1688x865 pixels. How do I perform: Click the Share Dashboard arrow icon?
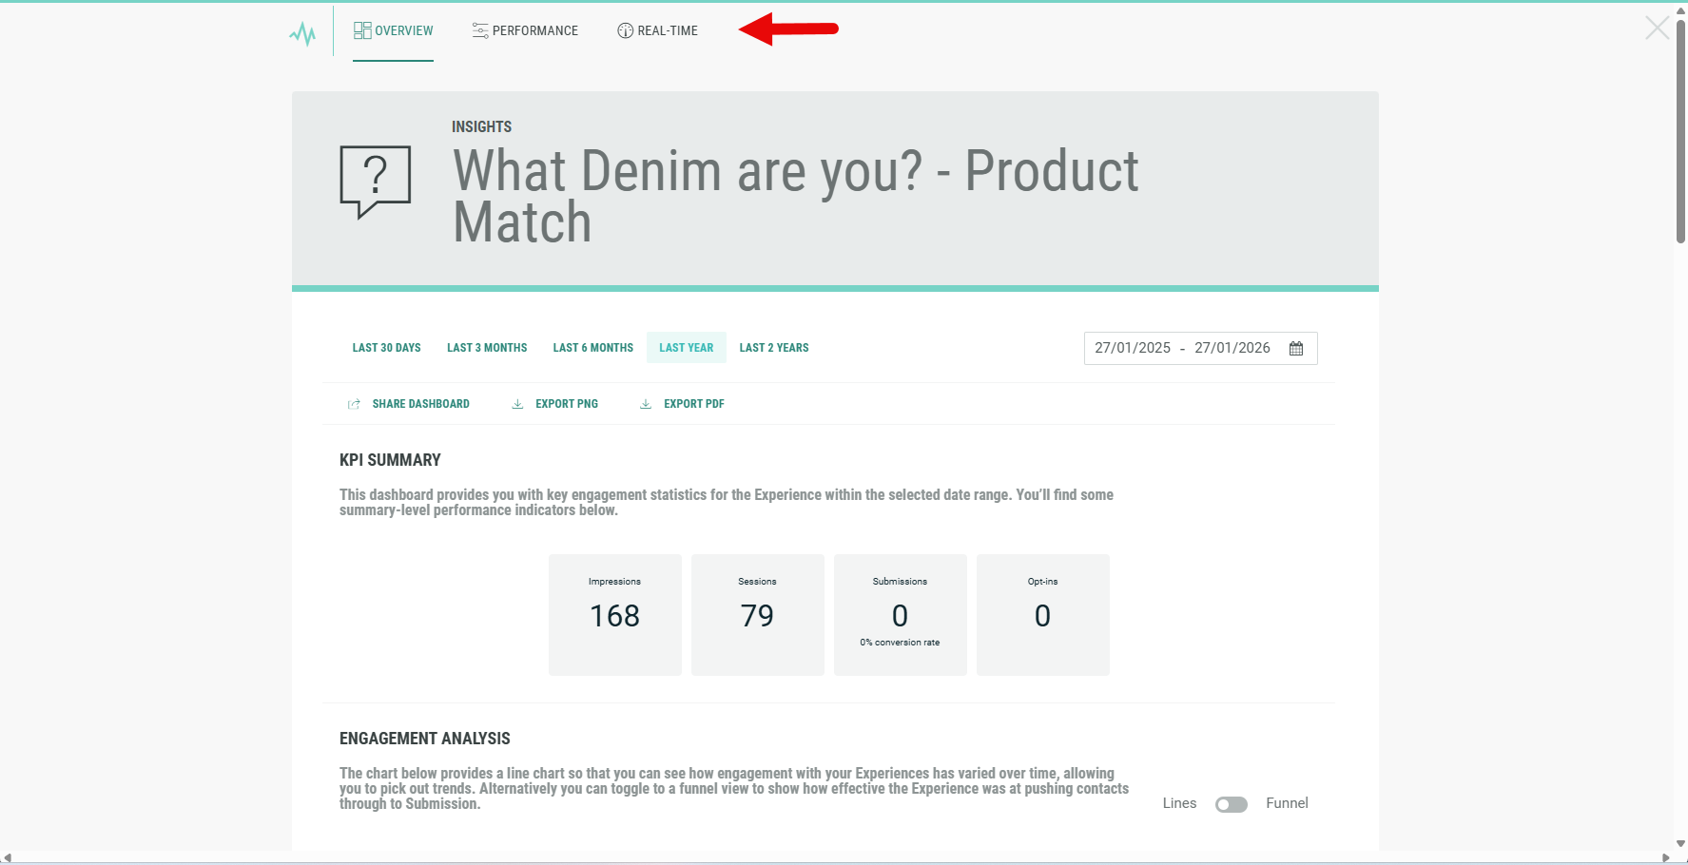pyautogui.click(x=354, y=404)
